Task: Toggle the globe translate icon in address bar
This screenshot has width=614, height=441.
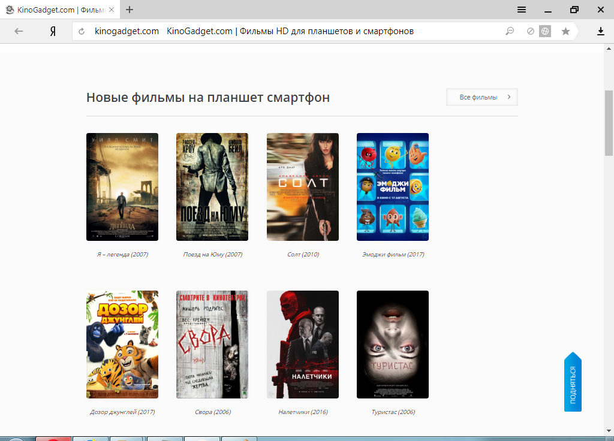Action: point(544,31)
